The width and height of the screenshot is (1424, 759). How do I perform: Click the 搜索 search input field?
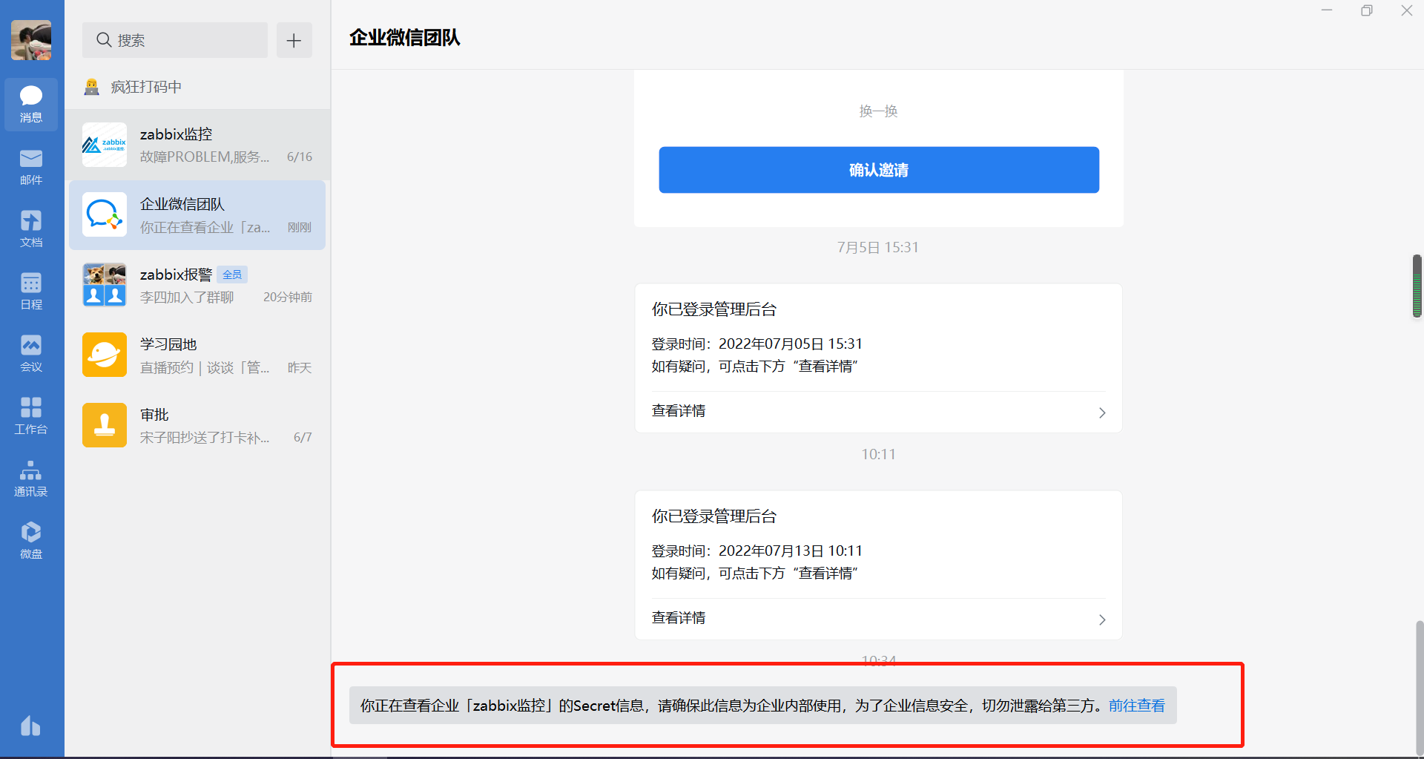click(x=174, y=40)
